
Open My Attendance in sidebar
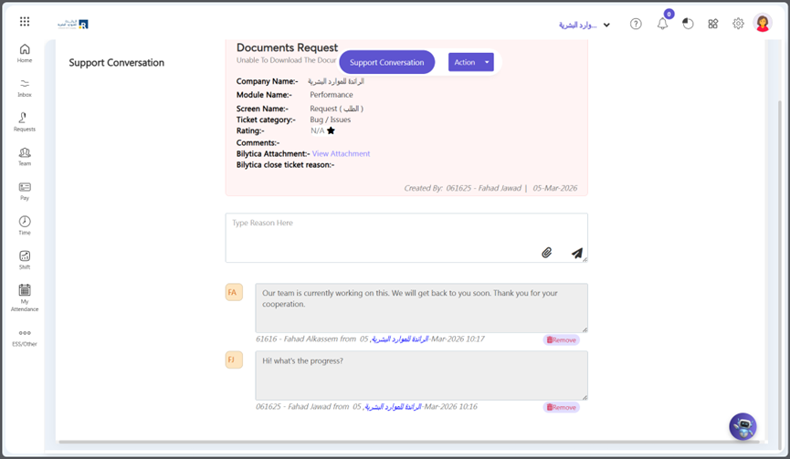tap(25, 296)
